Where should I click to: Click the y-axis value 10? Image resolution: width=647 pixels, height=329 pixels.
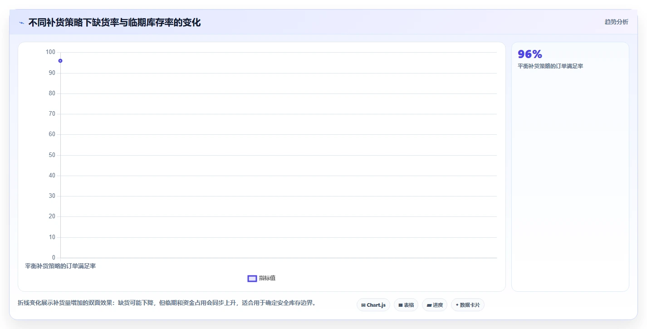tap(52, 237)
